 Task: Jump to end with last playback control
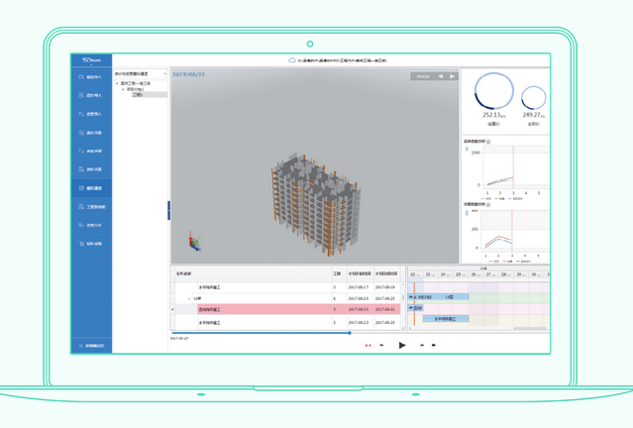coord(434,345)
